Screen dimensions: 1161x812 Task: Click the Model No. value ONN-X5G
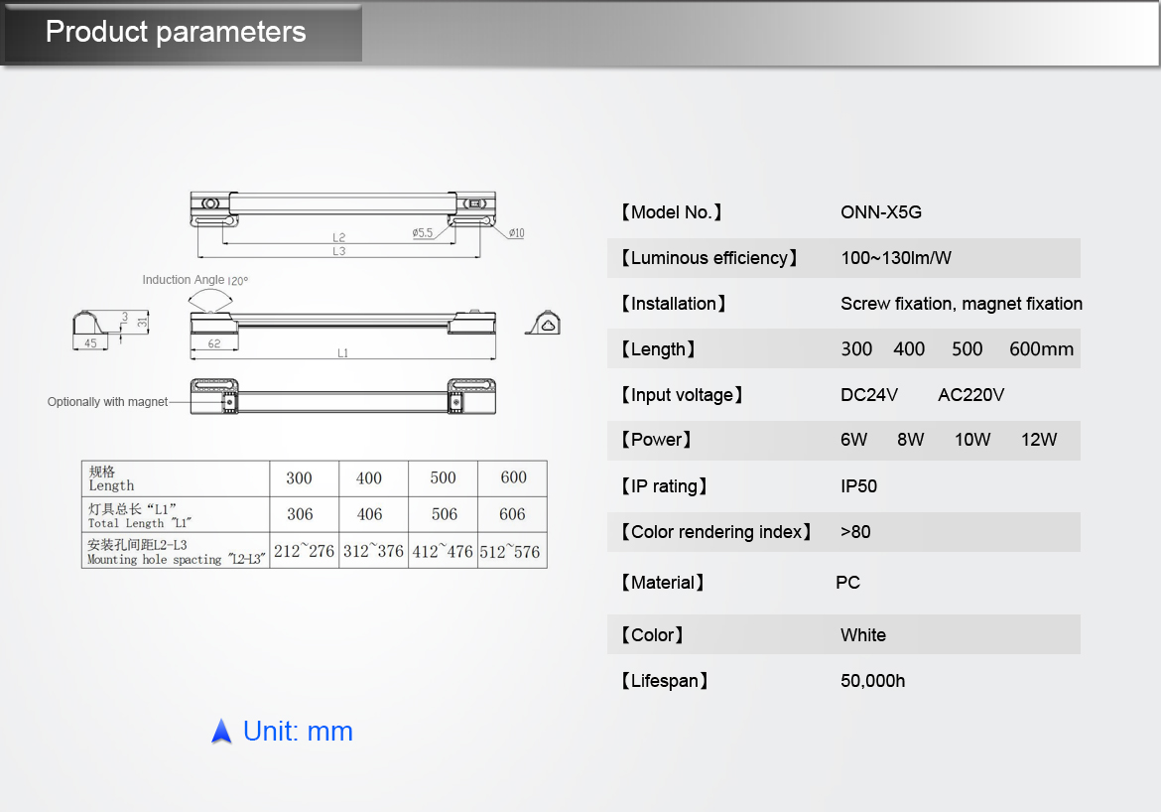881,212
